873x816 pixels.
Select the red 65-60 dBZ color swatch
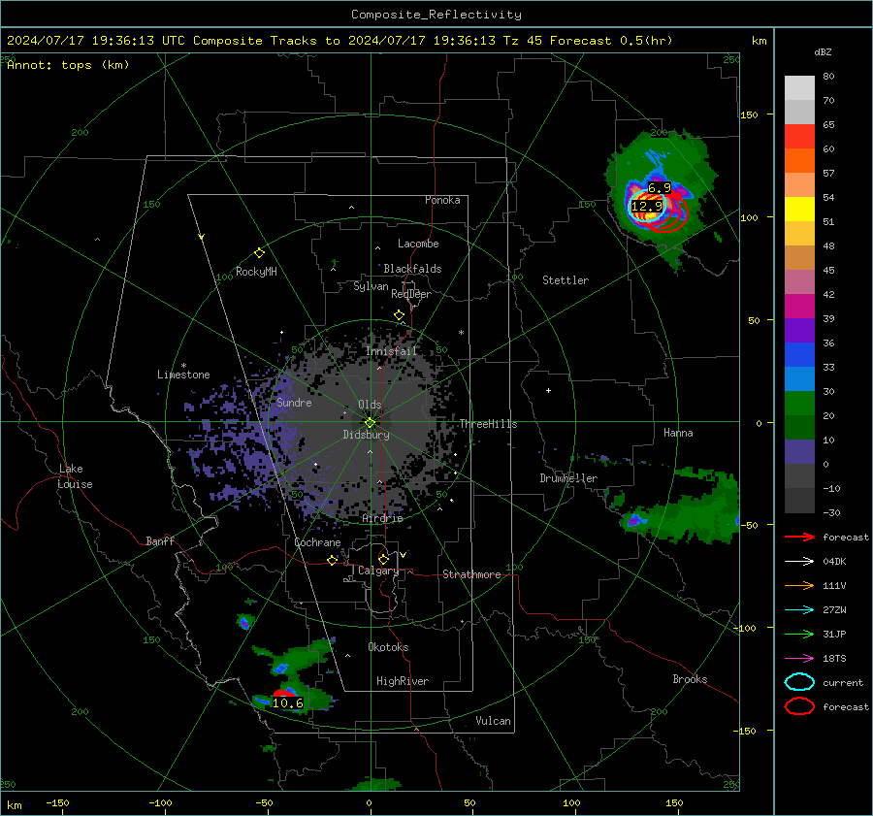click(799, 137)
